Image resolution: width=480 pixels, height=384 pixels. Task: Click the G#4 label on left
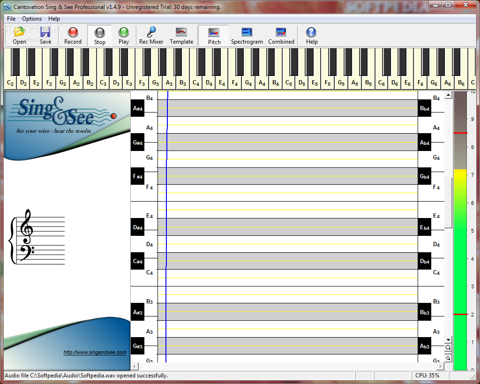(137, 143)
